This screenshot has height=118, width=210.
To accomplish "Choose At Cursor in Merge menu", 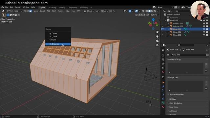I will click(58, 36).
